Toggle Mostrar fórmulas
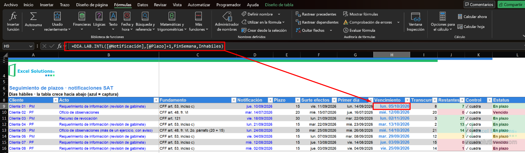Image resolution: width=525 pixels, height=153 pixels. tap(361, 14)
